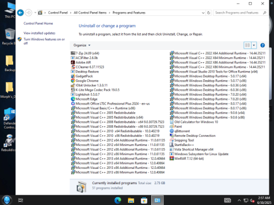The height and width of the screenshot is (205, 274).
Task: Click the clock and date in taskbar
Action: click(264, 200)
